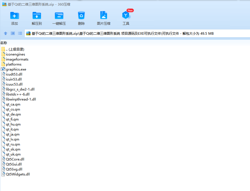Click the libstdc++-6.dll file icon

3,94
